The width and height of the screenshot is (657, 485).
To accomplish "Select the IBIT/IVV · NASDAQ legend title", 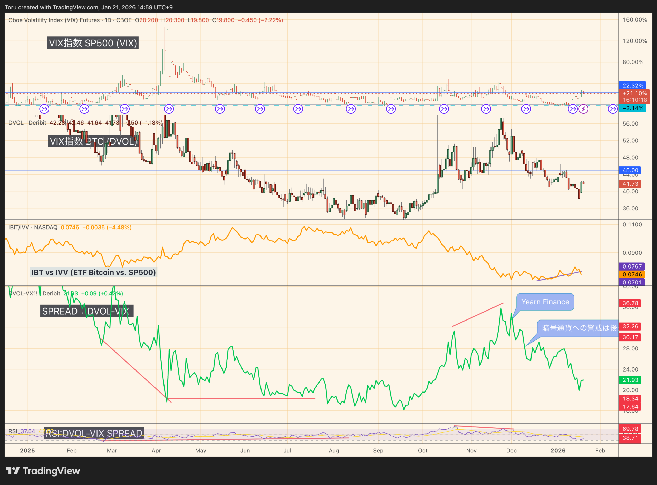I will pyautogui.click(x=33, y=227).
